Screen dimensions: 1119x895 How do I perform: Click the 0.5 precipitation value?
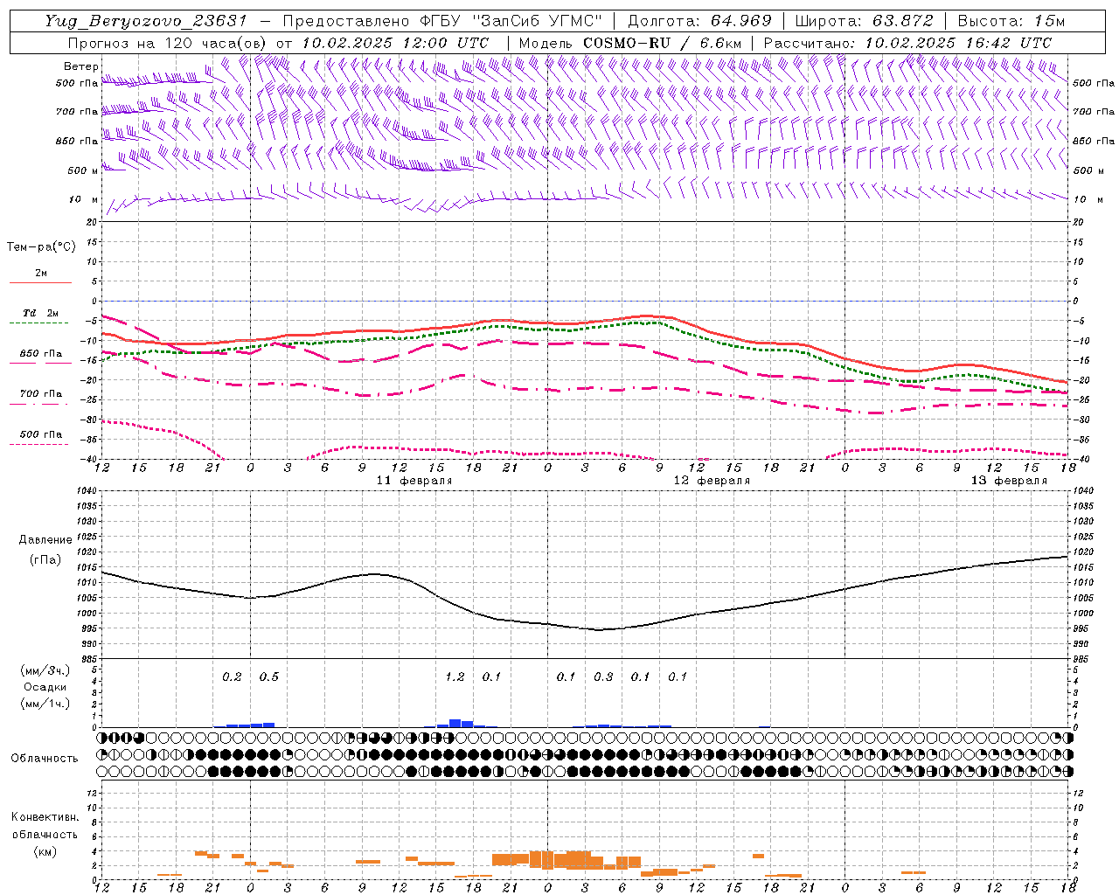point(269,677)
